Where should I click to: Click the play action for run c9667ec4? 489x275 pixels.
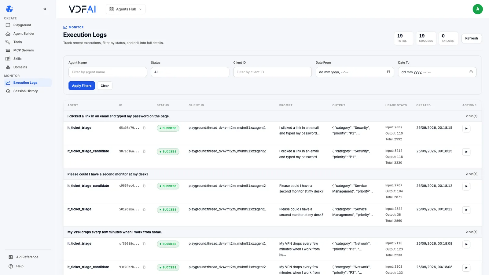click(x=466, y=186)
